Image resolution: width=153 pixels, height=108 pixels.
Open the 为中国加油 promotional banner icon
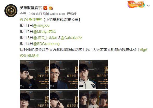(x=136, y=4)
